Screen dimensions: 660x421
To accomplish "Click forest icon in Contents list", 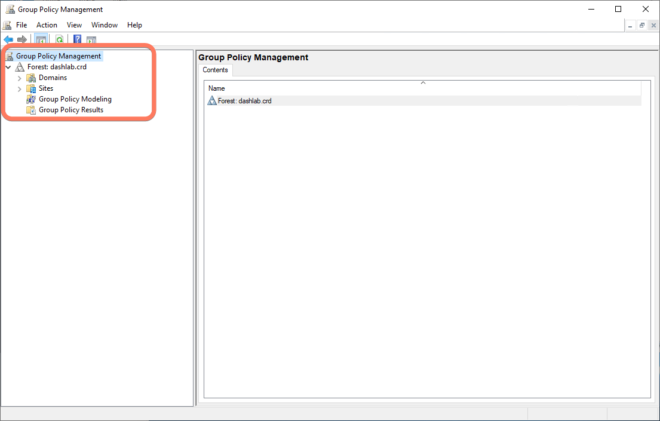I will [212, 100].
